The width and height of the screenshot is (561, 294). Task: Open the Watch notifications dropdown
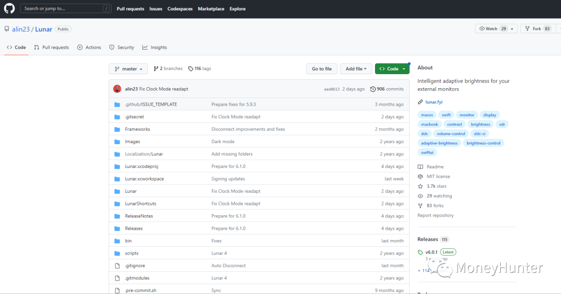[x=496, y=29]
